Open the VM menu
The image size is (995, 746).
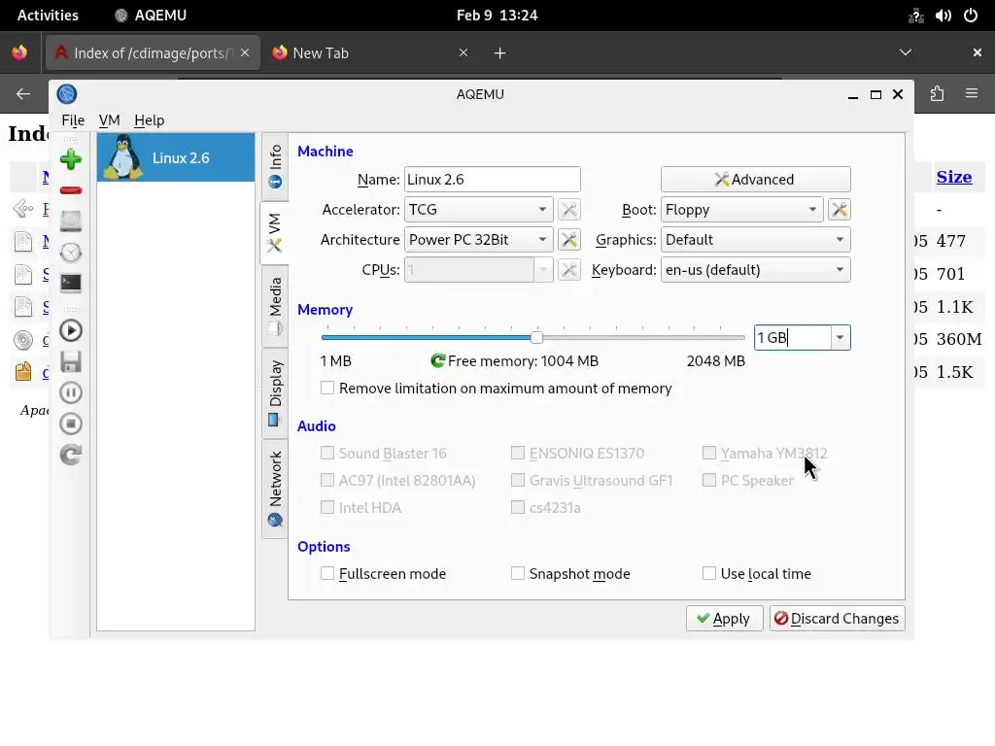click(109, 119)
